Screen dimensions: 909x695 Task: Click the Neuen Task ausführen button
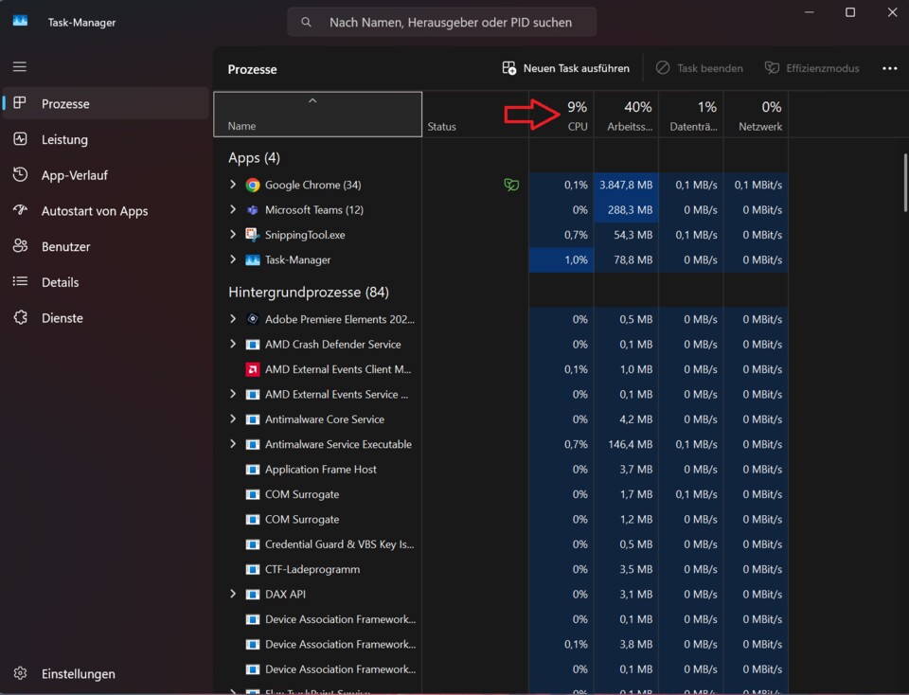coord(567,67)
